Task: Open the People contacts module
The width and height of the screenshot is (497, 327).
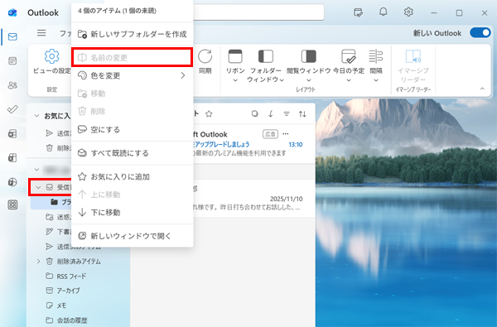Action: click(x=12, y=85)
